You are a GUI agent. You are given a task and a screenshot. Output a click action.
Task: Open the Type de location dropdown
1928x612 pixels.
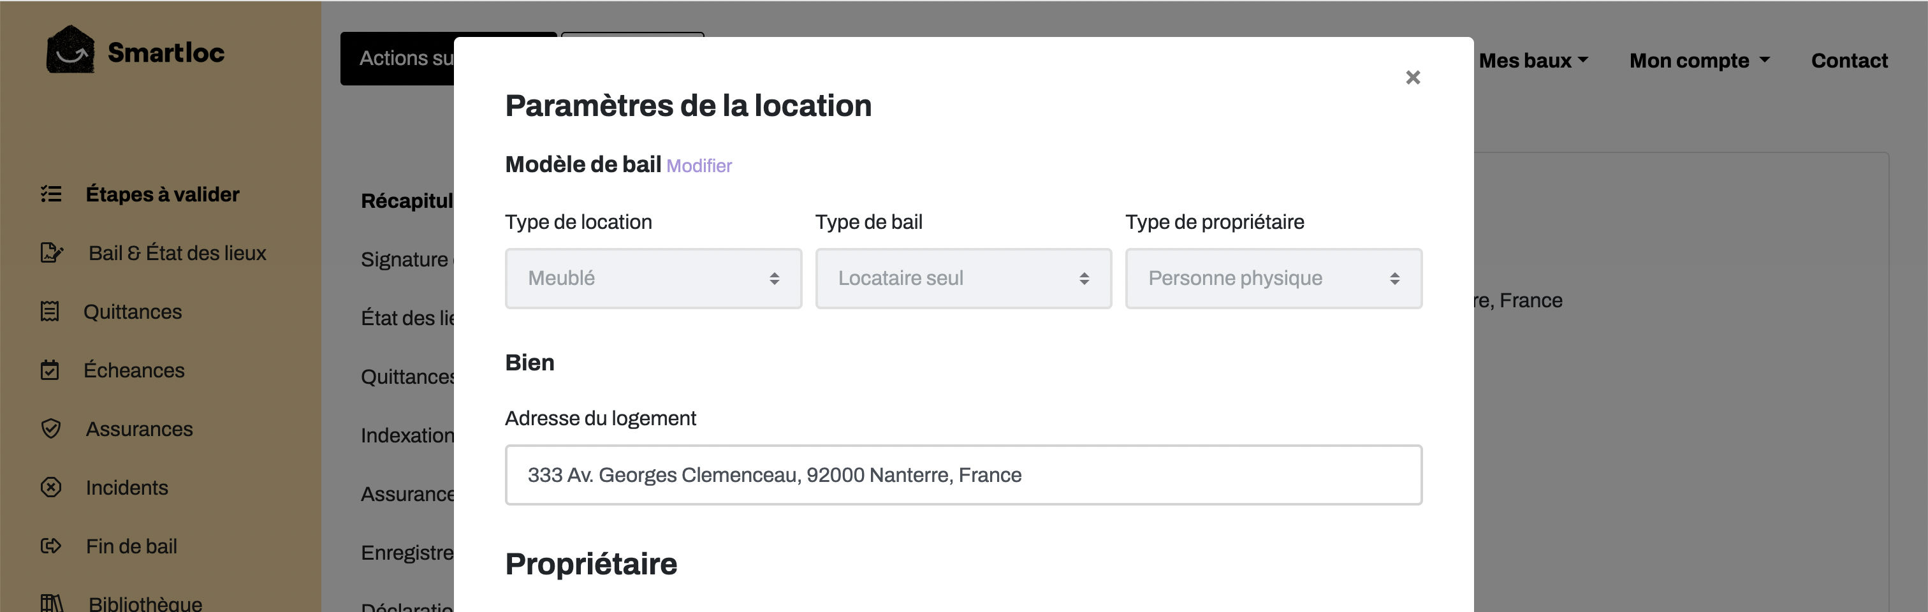(653, 279)
